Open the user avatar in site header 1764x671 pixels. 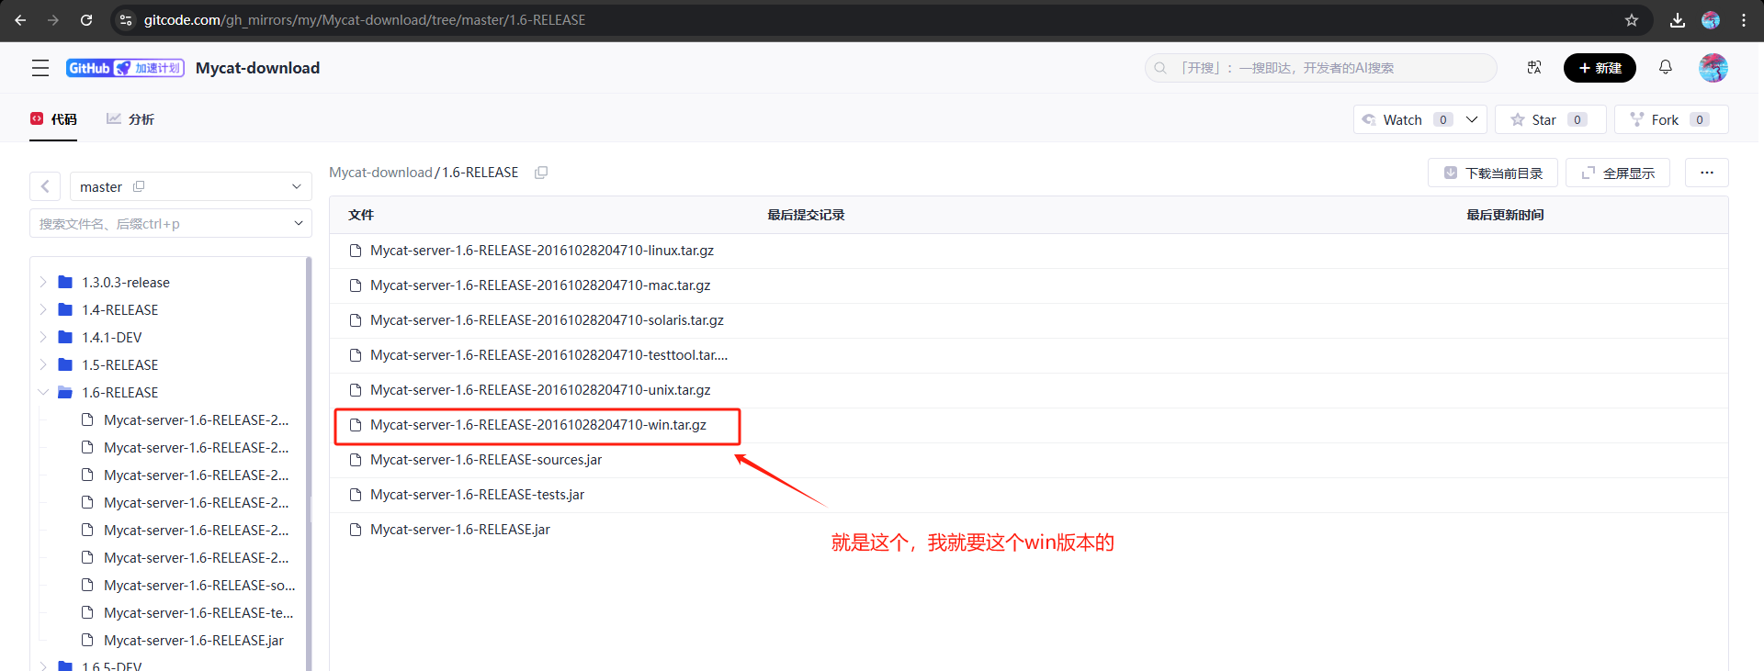(1713, 67)
